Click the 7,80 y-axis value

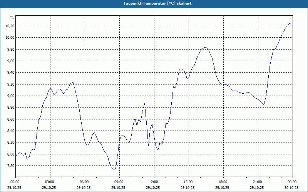point(11,166)
